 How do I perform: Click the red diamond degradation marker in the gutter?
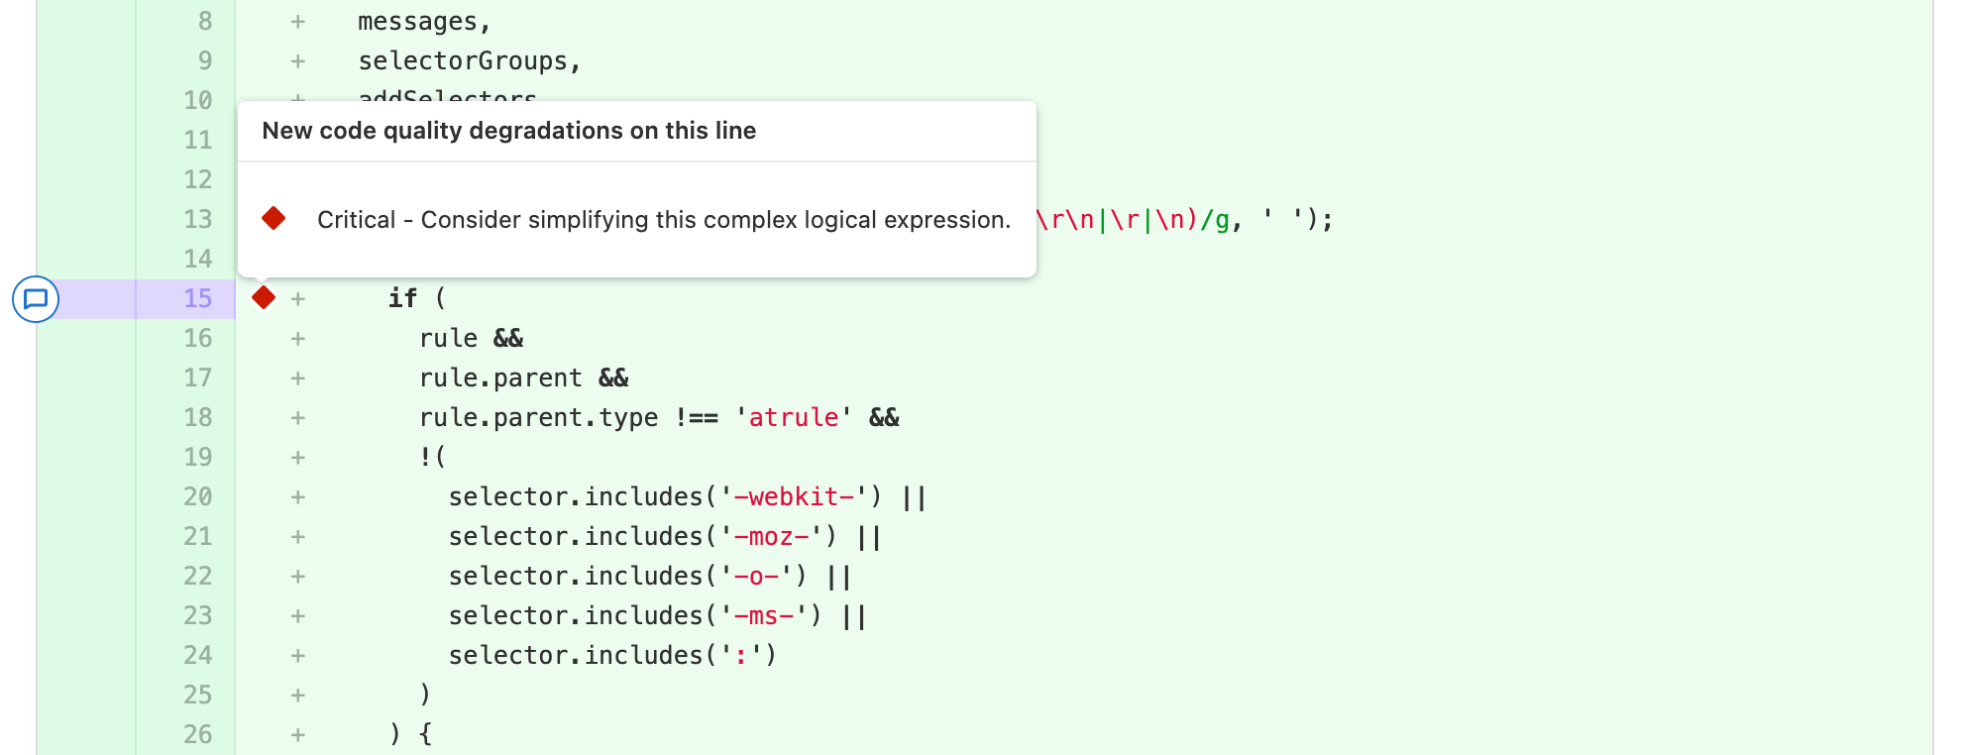[x=263, y=296]
